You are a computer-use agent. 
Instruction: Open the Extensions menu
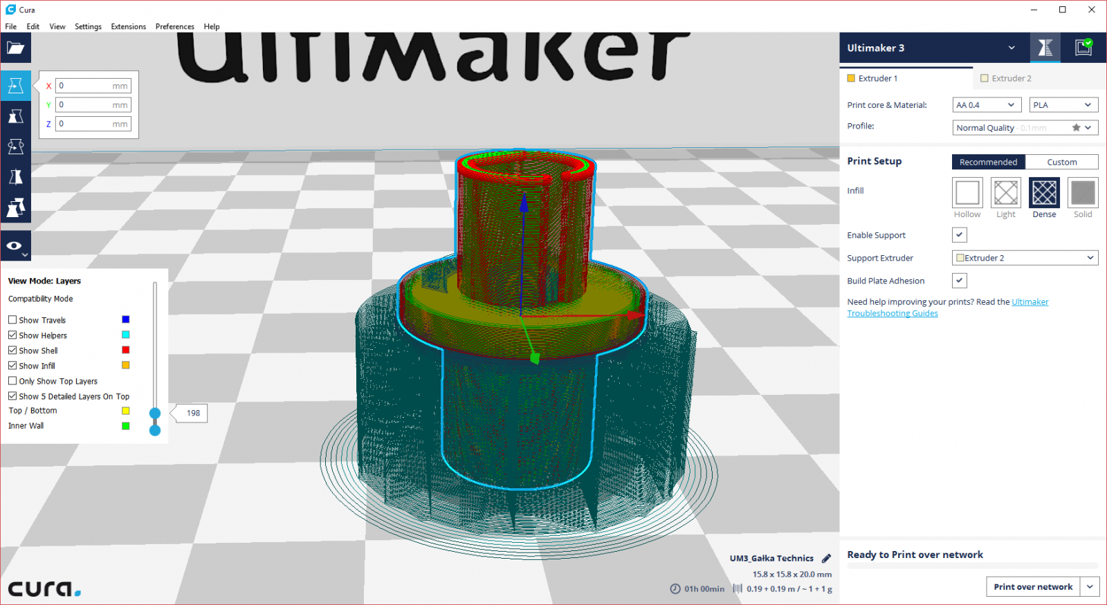(x=129, y=27)
